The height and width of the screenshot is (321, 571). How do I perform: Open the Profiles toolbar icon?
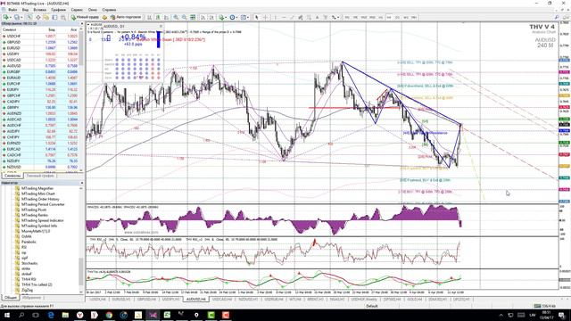[16, 17]
